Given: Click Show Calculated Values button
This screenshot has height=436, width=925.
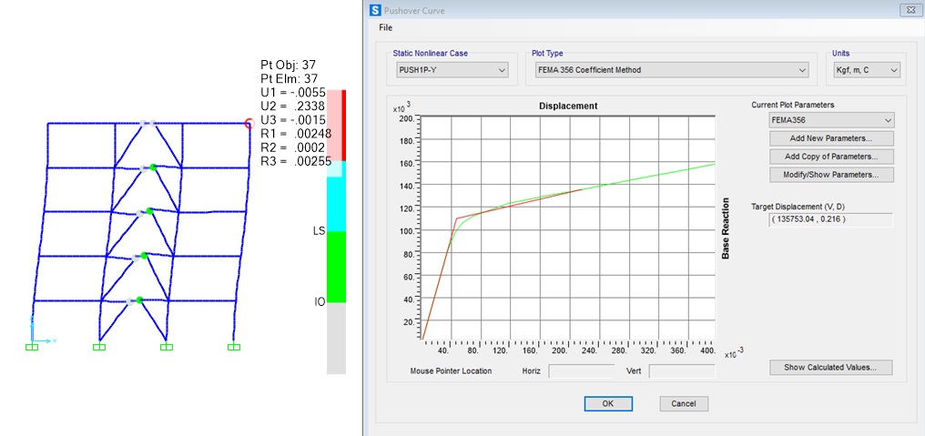Looking at the screenshot, I should point(831,368).
